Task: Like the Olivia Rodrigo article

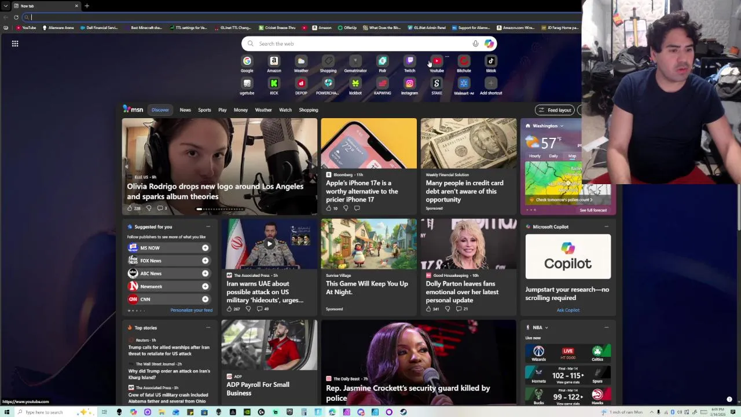Action: pyautogui.click(x=130, y=208)
